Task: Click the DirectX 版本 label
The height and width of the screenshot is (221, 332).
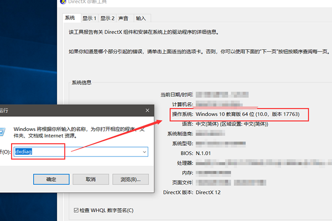Action: pos(178,192)
